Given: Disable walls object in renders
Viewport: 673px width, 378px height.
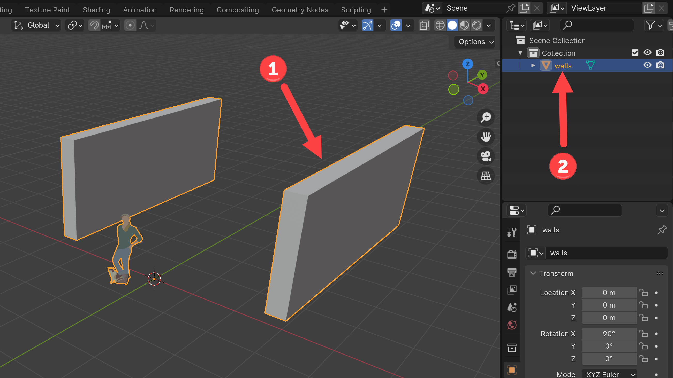Looking at the screenshot, I should [660, 65].
